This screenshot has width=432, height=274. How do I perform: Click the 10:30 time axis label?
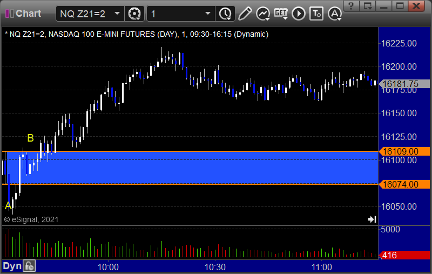point(215,267)
